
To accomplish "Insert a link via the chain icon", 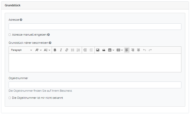I will 67,50.
